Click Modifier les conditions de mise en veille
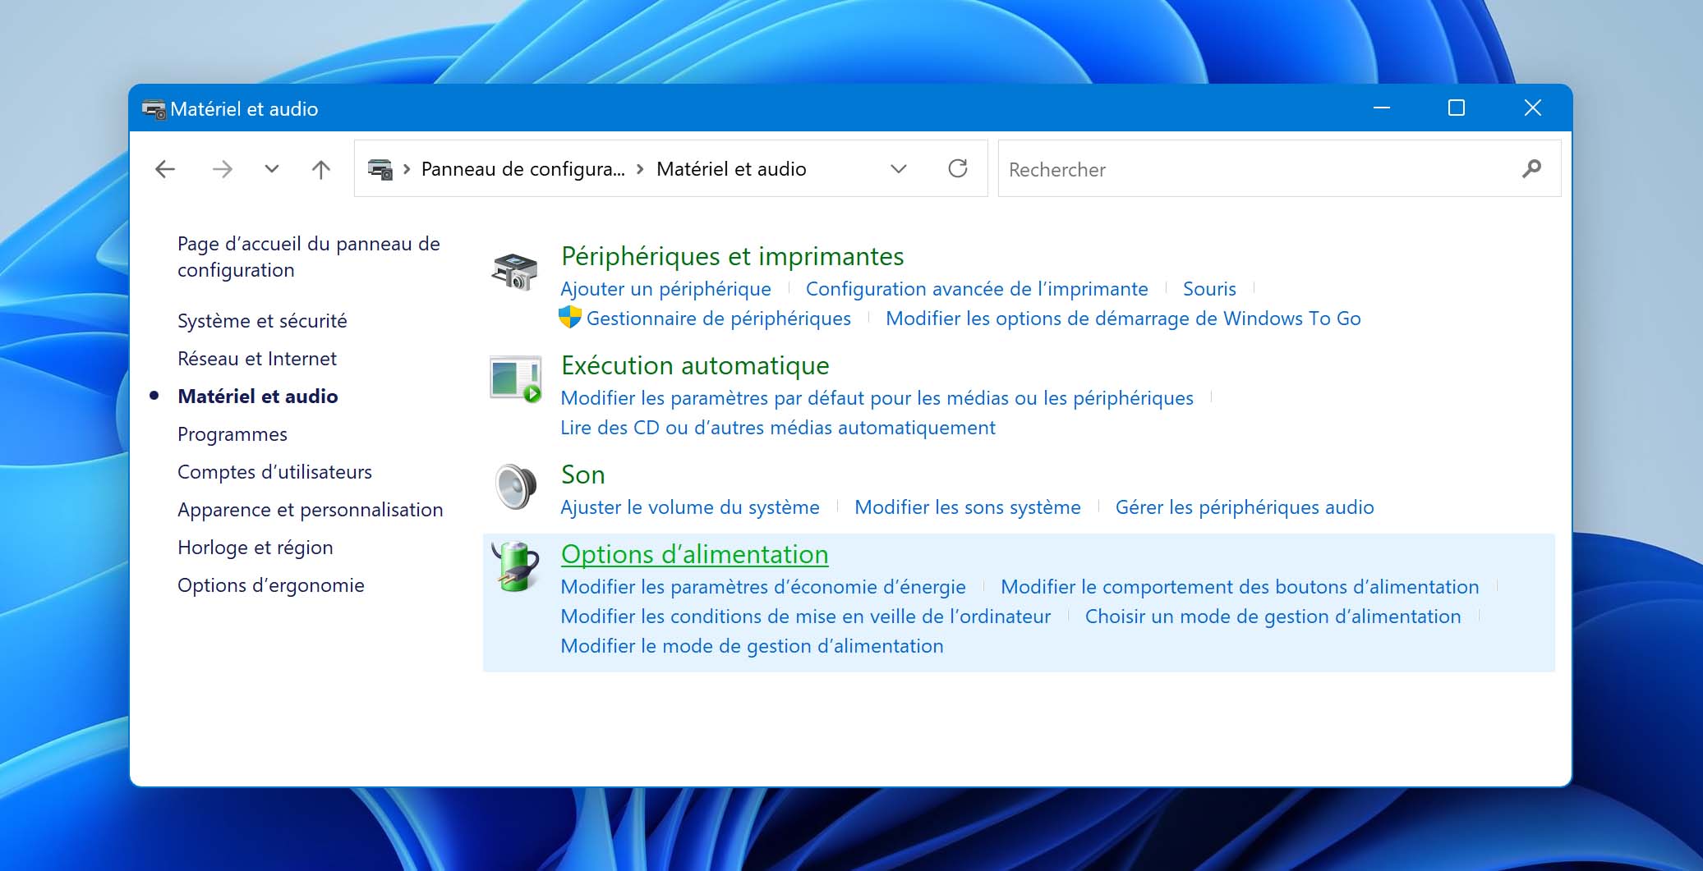Image resolution: width=1703 pixels, height=871 pixels. 806,617
